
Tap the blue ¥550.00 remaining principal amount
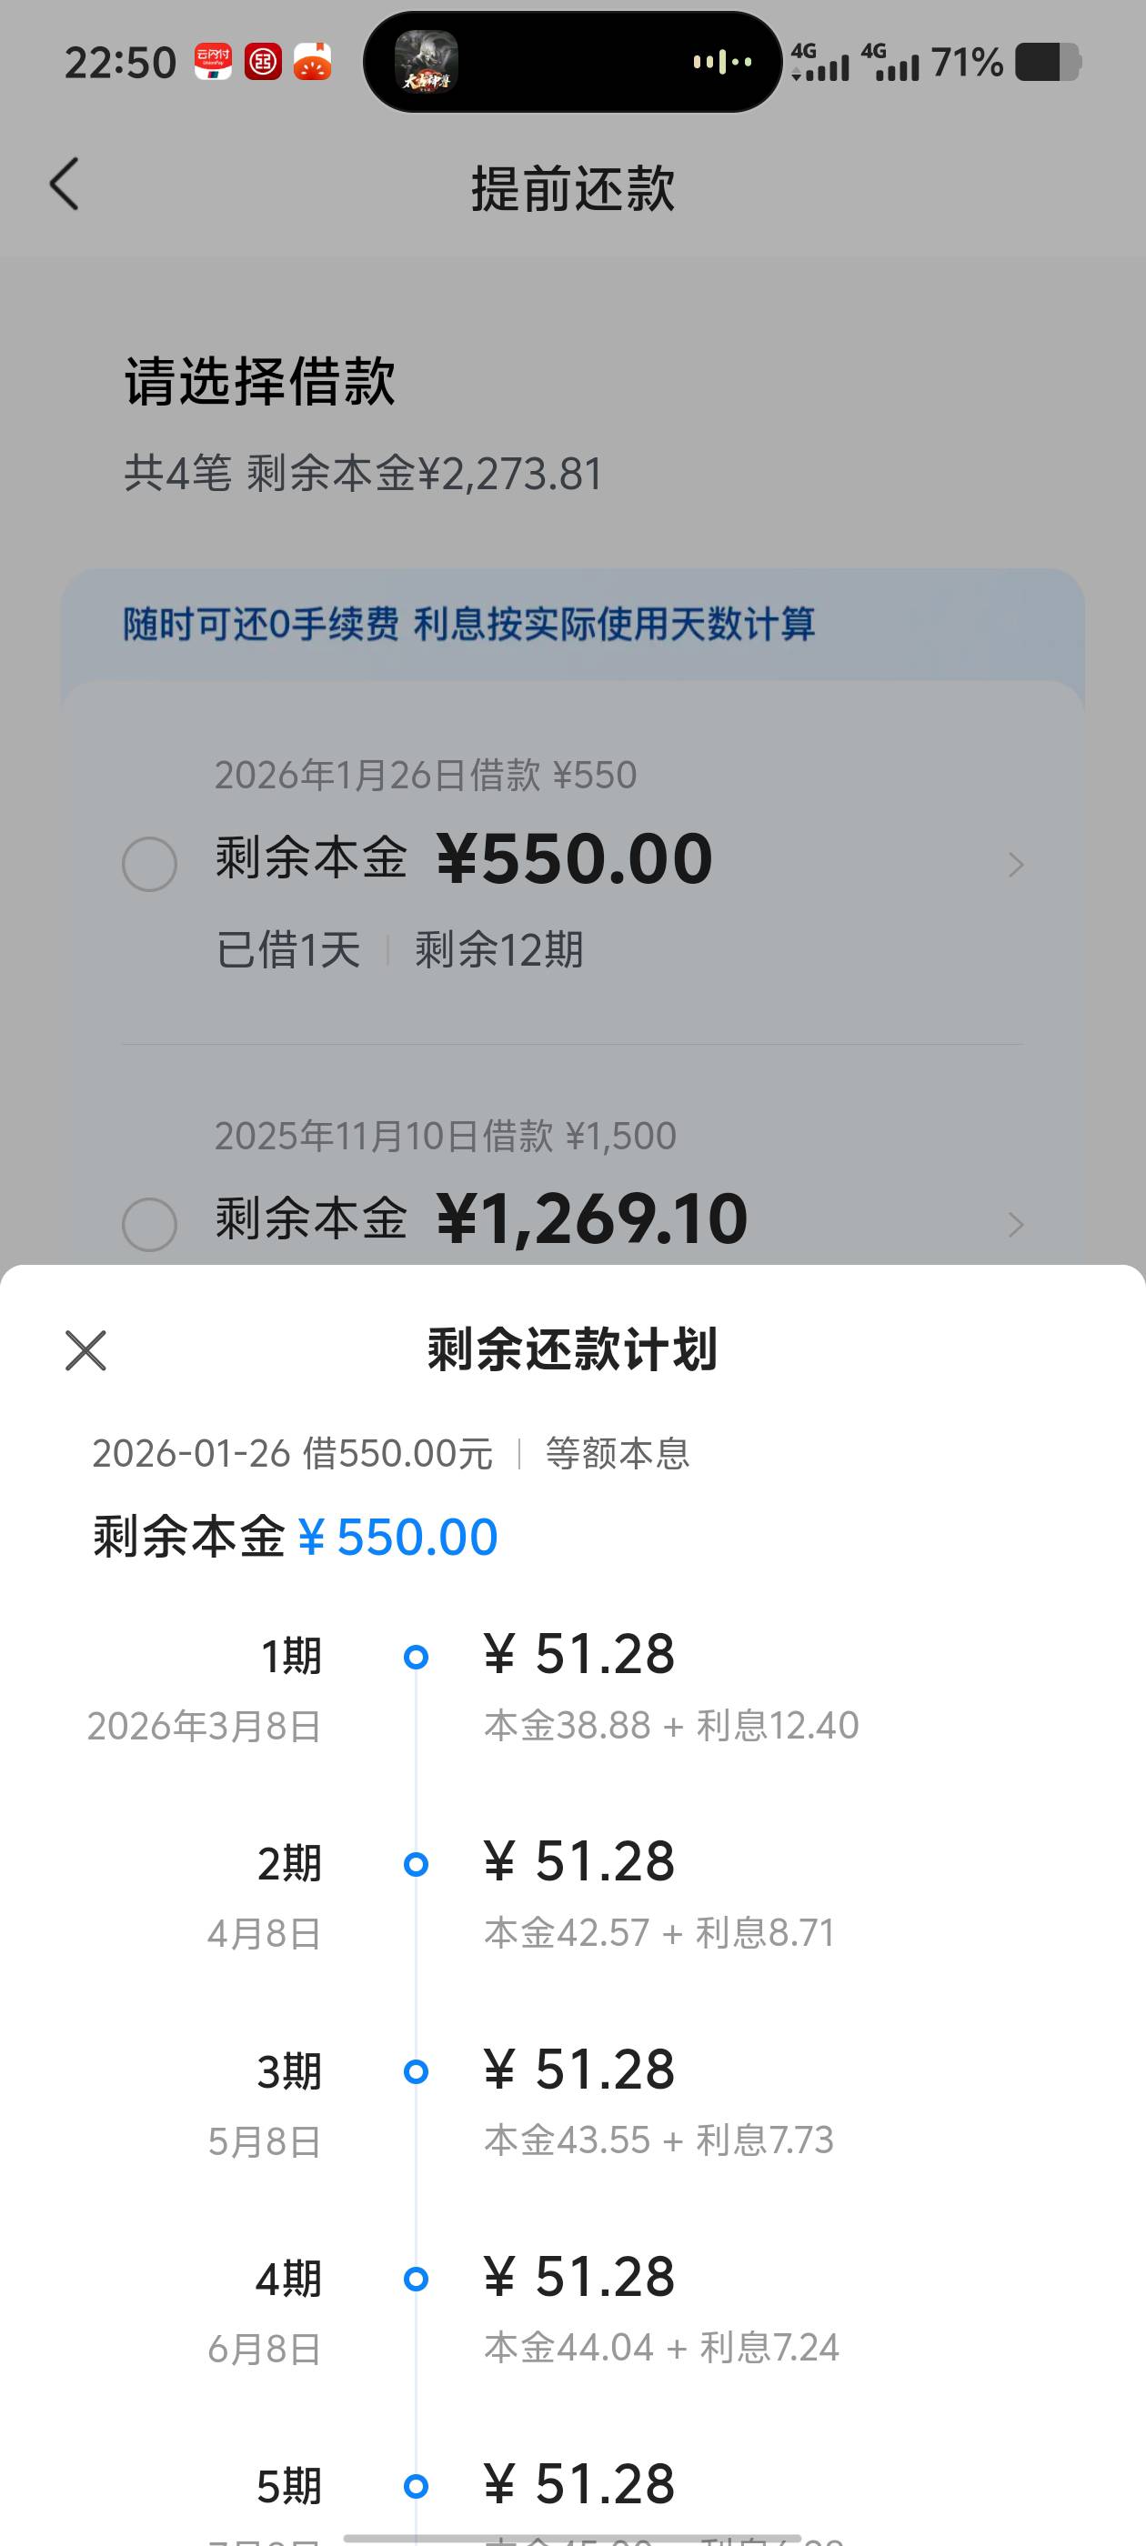click(x=397, y=1538)
